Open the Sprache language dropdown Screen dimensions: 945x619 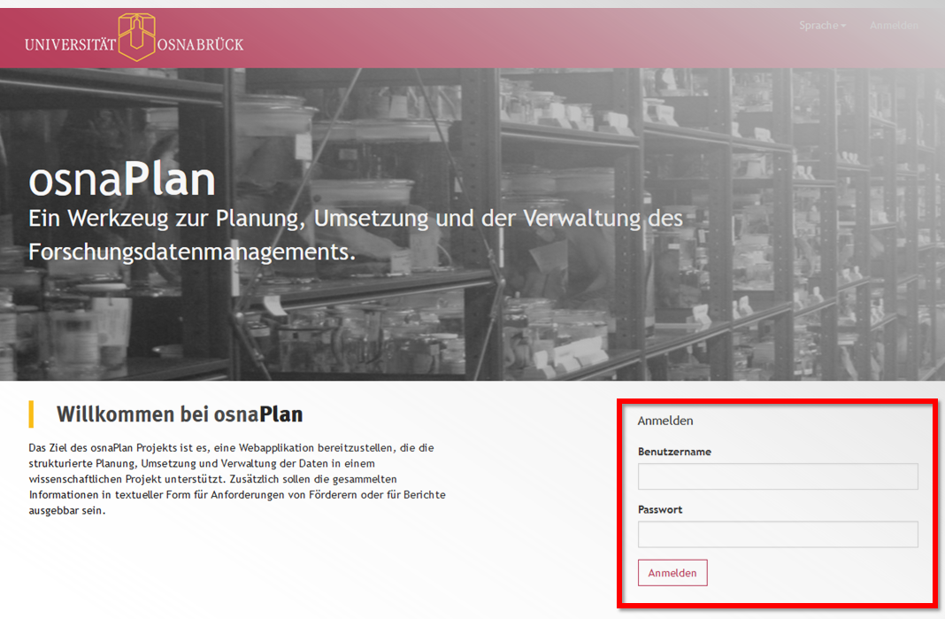[x=821, y=26]
